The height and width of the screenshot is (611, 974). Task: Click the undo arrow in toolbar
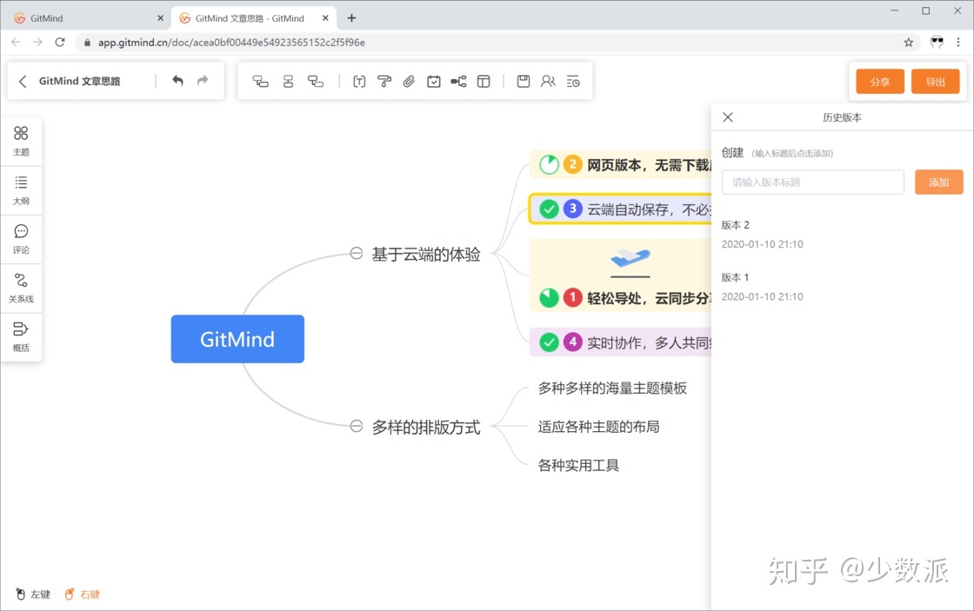(177, 81)
